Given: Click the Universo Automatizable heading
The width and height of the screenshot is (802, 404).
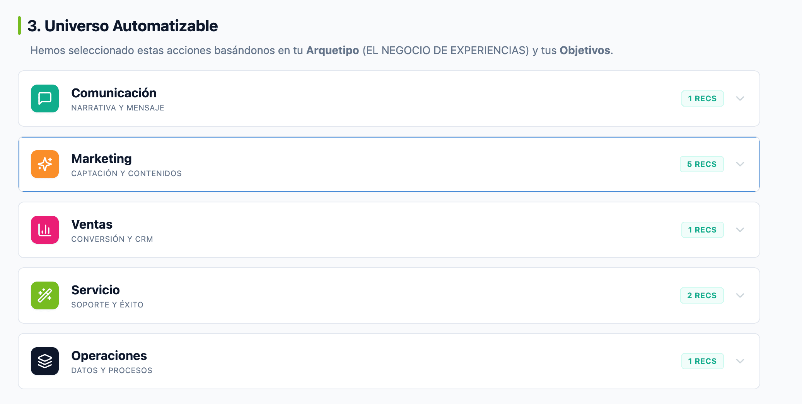Looking at the screenshot, I should coord(123,26).
